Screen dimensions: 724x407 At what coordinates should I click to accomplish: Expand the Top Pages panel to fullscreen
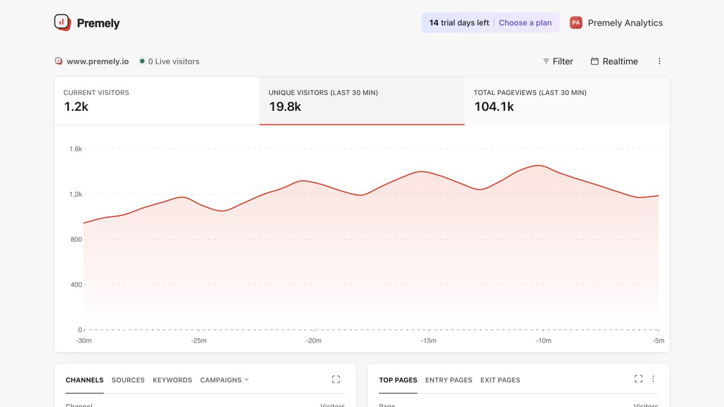tap(639, 379)
